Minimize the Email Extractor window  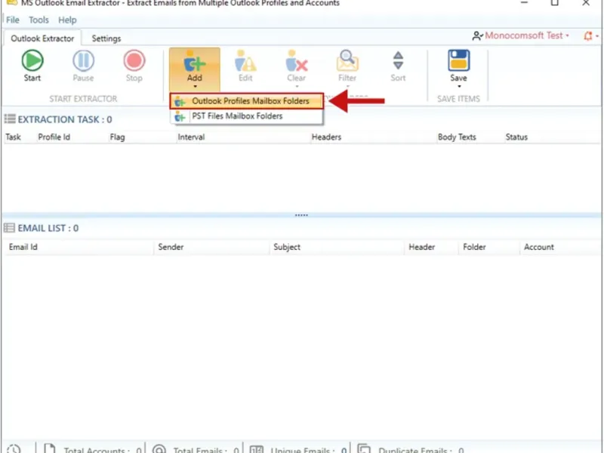pos(524,3)
